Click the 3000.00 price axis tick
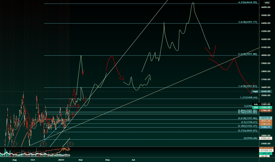The image size is (275, 162). pos(266,135)
